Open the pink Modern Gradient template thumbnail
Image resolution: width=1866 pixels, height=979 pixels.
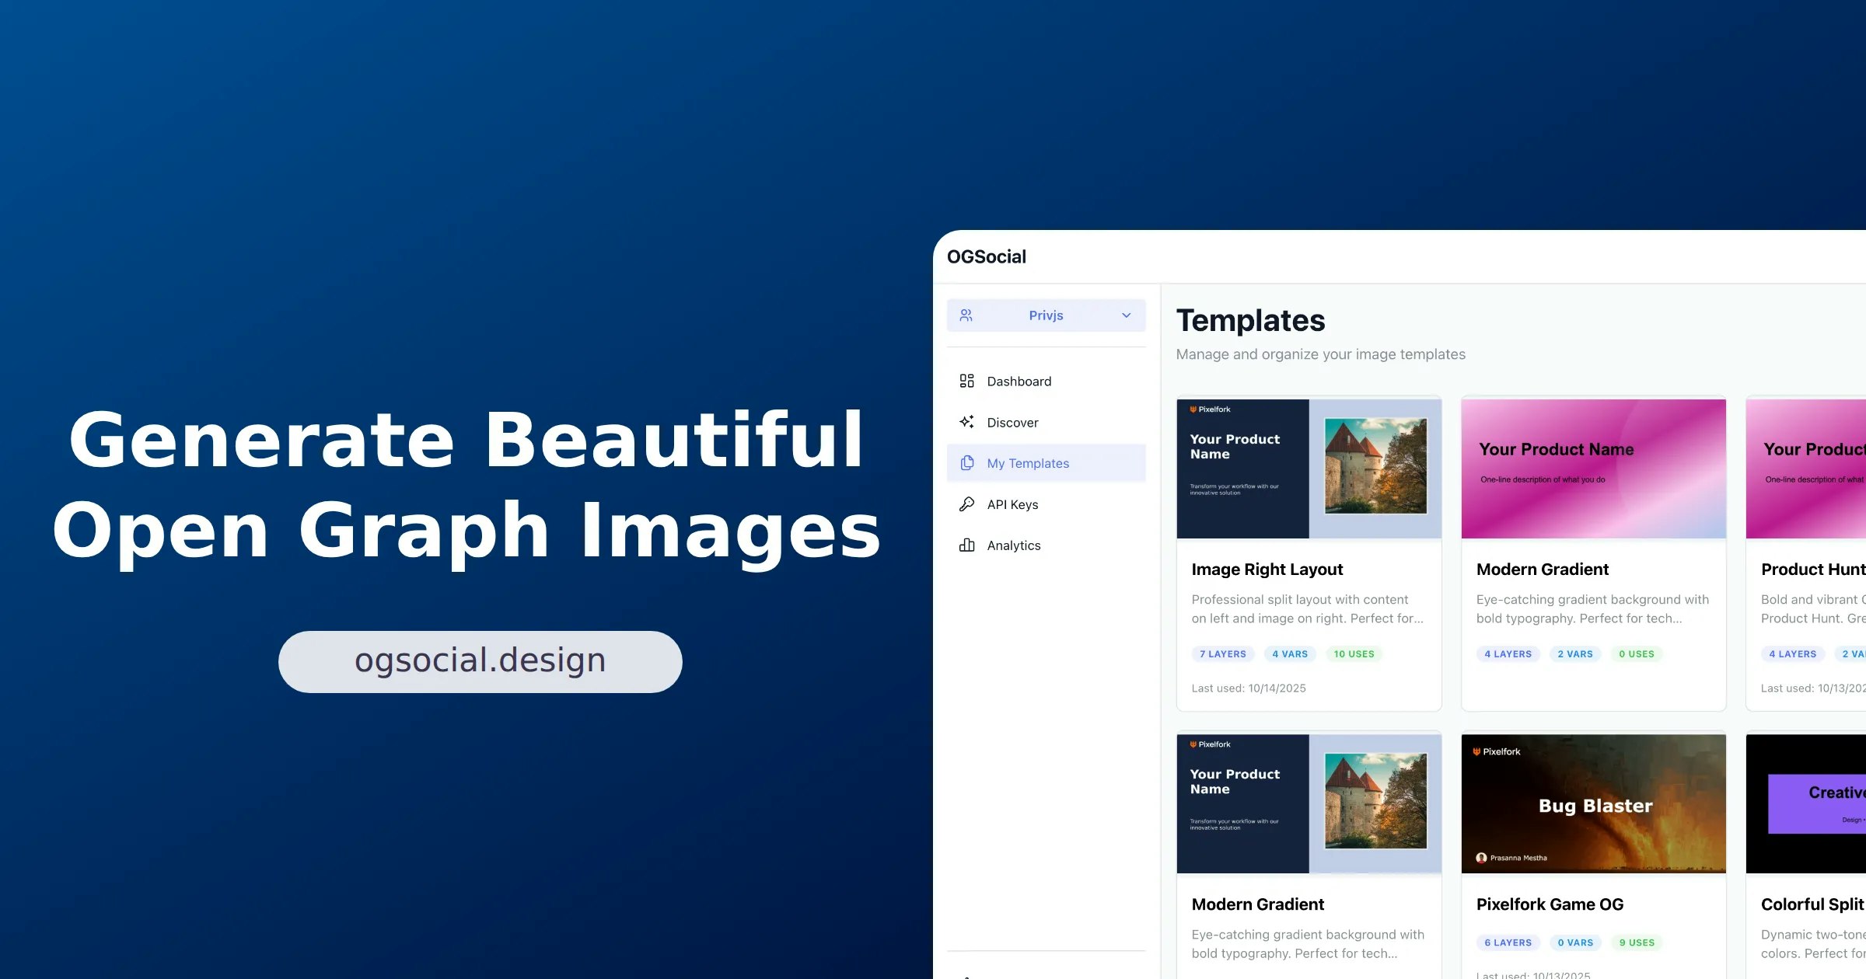point(1593,469)
